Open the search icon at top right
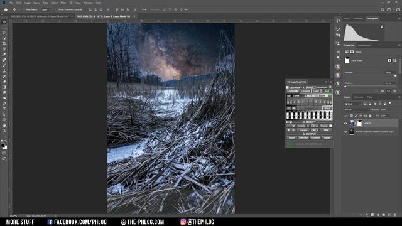This screenshot has width=402, height=226. tap(383, 9)
